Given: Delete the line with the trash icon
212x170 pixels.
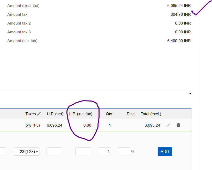Looking at the screenshot, I should (x=178, y=125).
